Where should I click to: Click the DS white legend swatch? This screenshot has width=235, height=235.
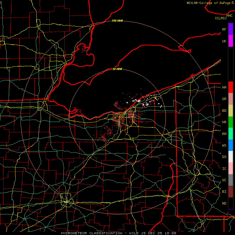click(x=231, y=157)
